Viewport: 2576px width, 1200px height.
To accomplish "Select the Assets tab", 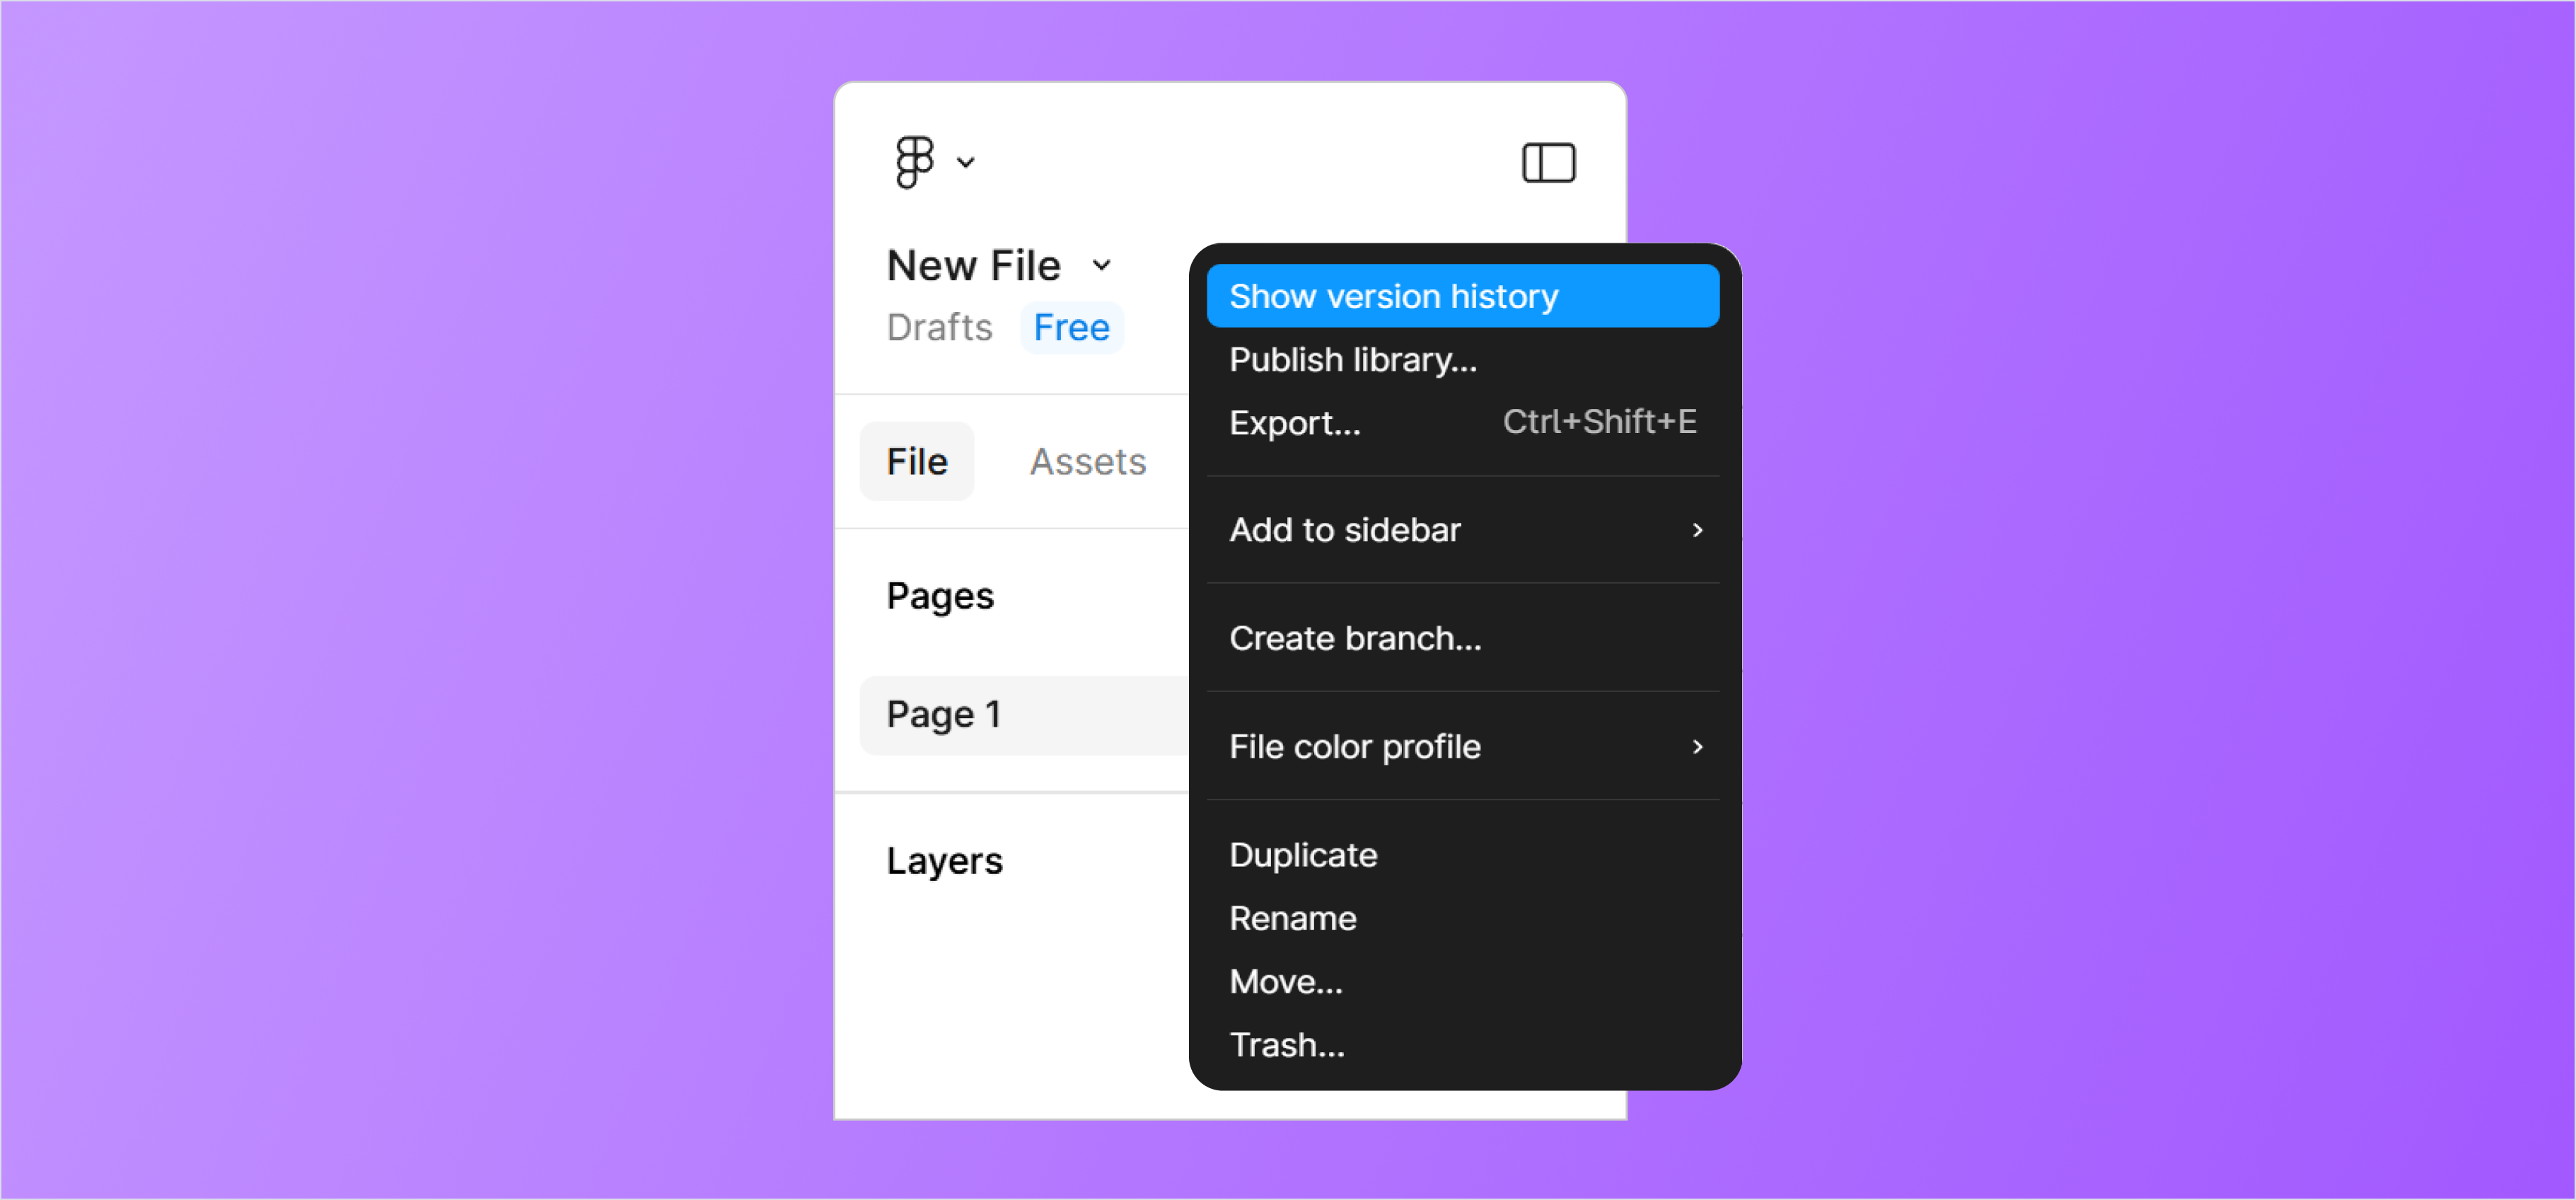I will tap(1084, 462).
